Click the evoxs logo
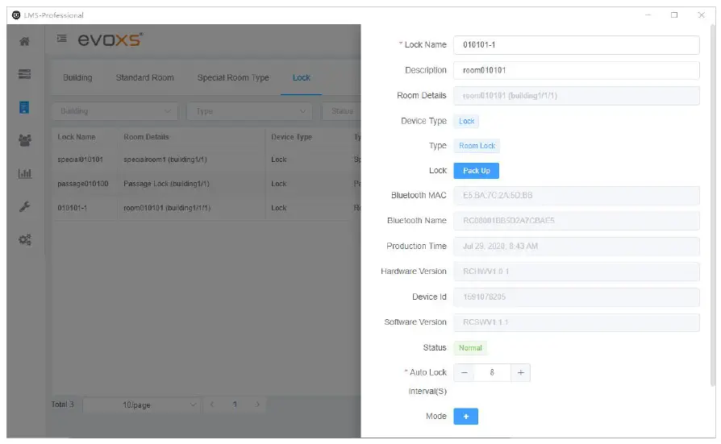721x444 pixels. [110, 39]
